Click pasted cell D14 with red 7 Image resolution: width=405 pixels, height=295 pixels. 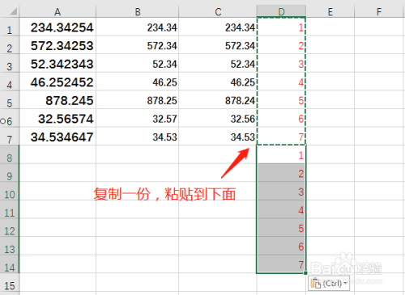[x=281, y=264]
